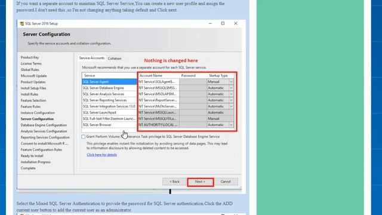Click NT AUTHORITY\LOCAL account name cell
Screen dimensions: 382x215
point(159,125)
